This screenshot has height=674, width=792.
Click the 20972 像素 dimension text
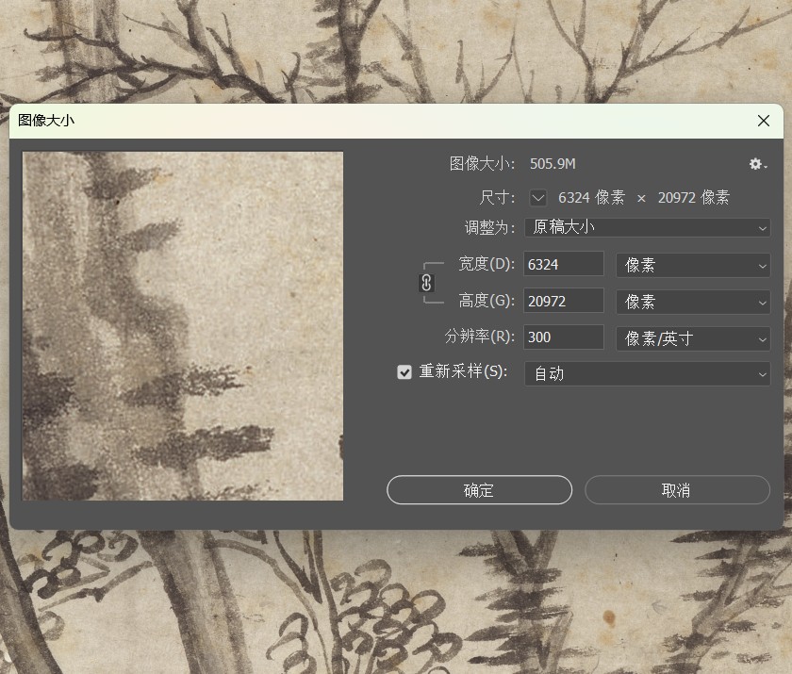point(694,197)
